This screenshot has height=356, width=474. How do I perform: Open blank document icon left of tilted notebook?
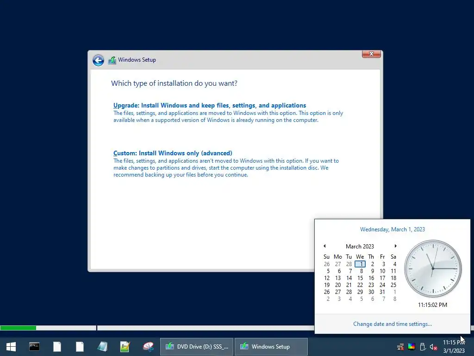(x=80, y=347)
